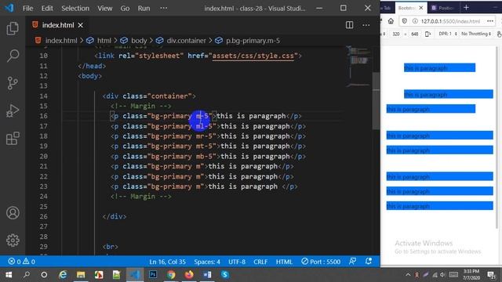Open the File menu
Viewport: 502px width, 282px height.
(27, 9)
